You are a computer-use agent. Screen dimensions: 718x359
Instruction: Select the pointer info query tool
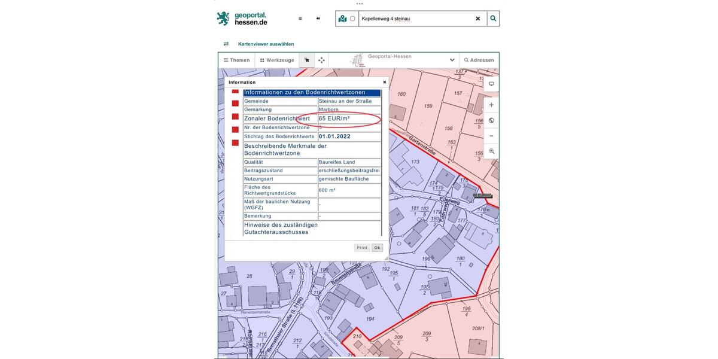coord(307,60)
